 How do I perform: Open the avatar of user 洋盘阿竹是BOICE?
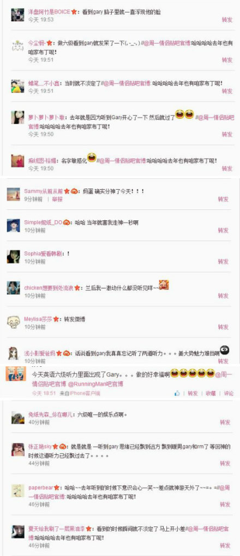[17, 15]
